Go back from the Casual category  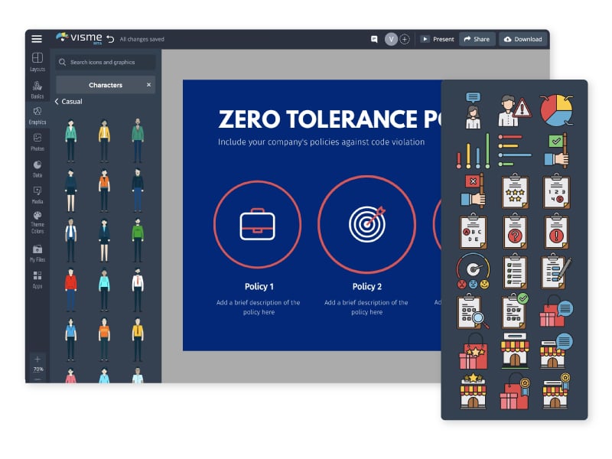[57, 102]
